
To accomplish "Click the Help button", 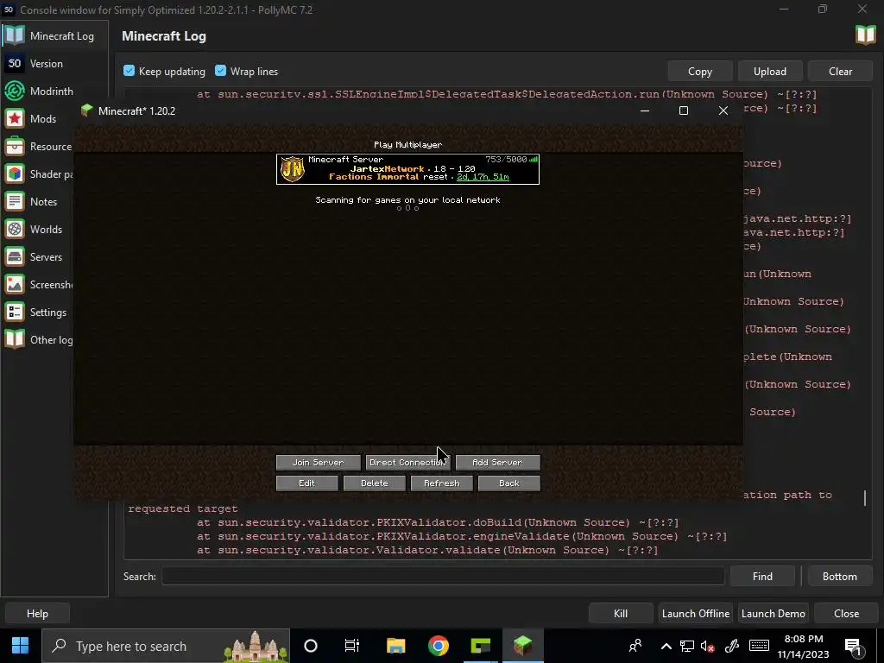I will [x=37, y=614].
